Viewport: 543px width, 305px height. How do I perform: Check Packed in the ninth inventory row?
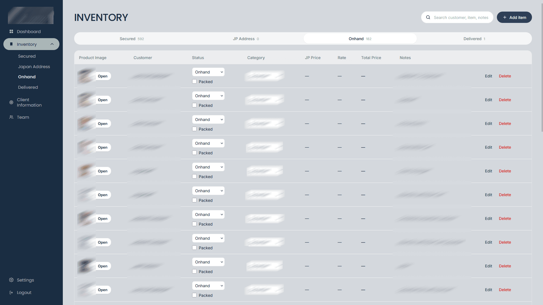click(194, 271)
